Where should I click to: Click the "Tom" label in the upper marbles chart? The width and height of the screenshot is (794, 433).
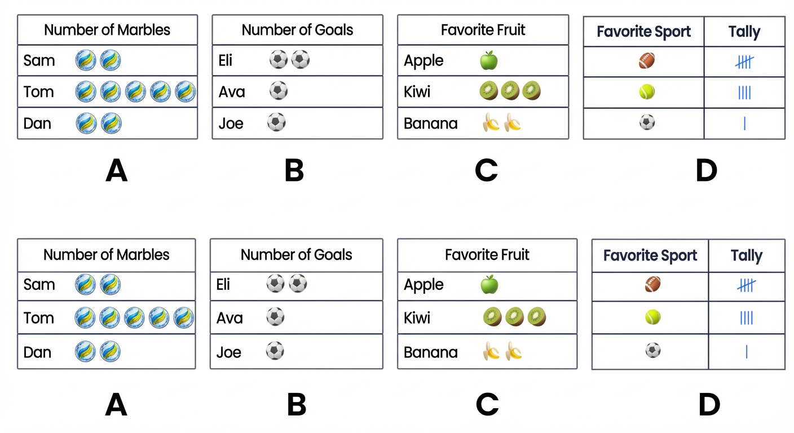click(39, 92)
